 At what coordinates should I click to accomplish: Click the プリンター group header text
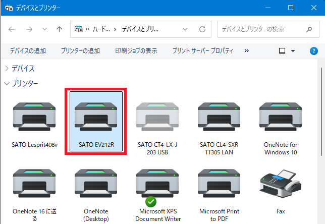[25, 84]
